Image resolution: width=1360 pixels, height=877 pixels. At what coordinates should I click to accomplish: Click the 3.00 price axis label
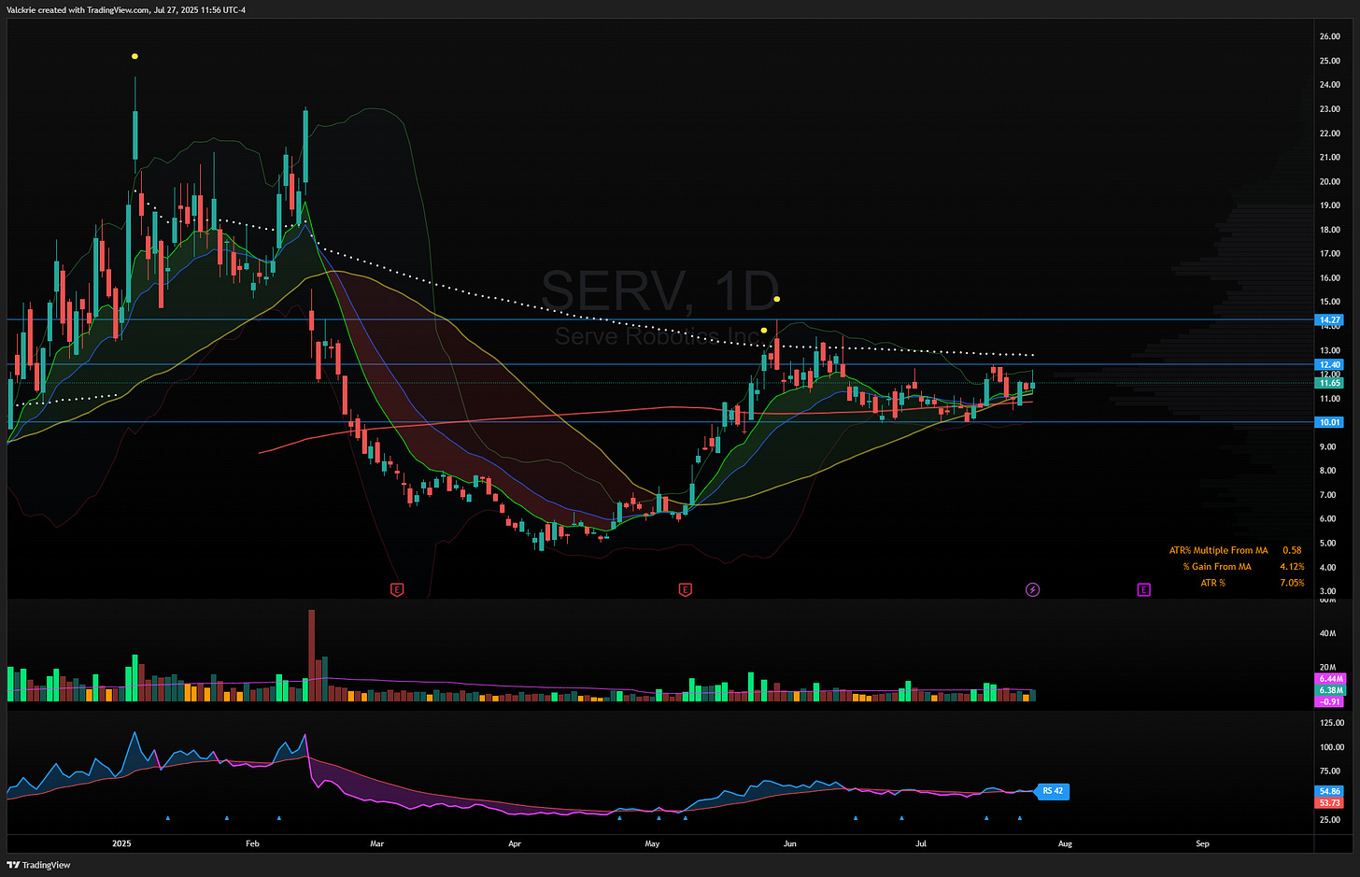[1327, 591]
